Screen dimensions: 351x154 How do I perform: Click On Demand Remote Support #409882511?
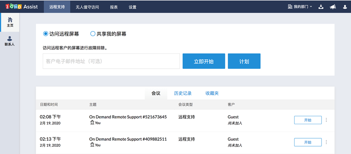[128, 139]
